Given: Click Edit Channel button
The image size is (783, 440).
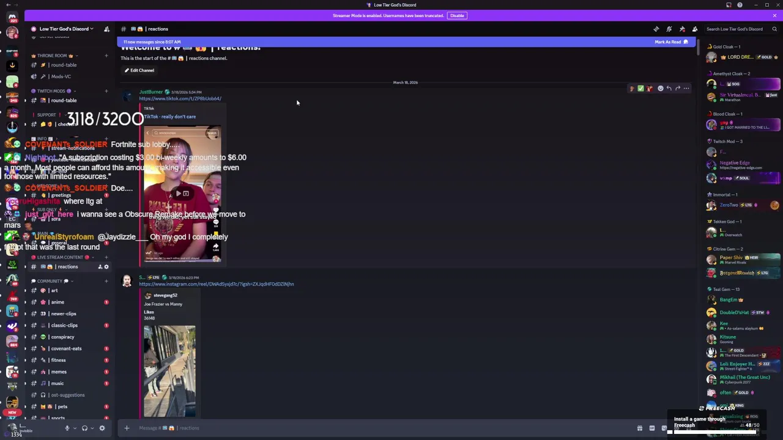Looking at the screenshot, I should pyautogui.click(x=139, y=70).
